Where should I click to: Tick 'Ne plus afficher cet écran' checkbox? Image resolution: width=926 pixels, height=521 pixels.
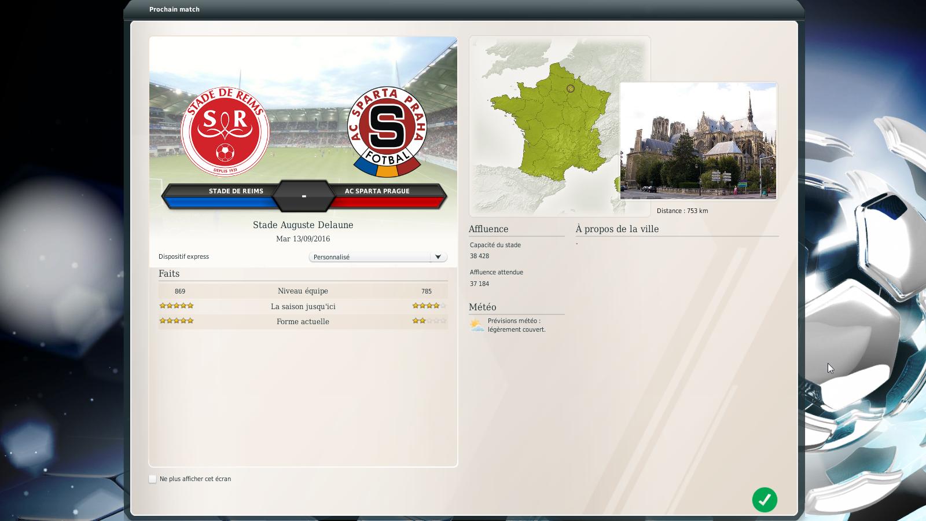pyautogui.click(x=153, y=479)
